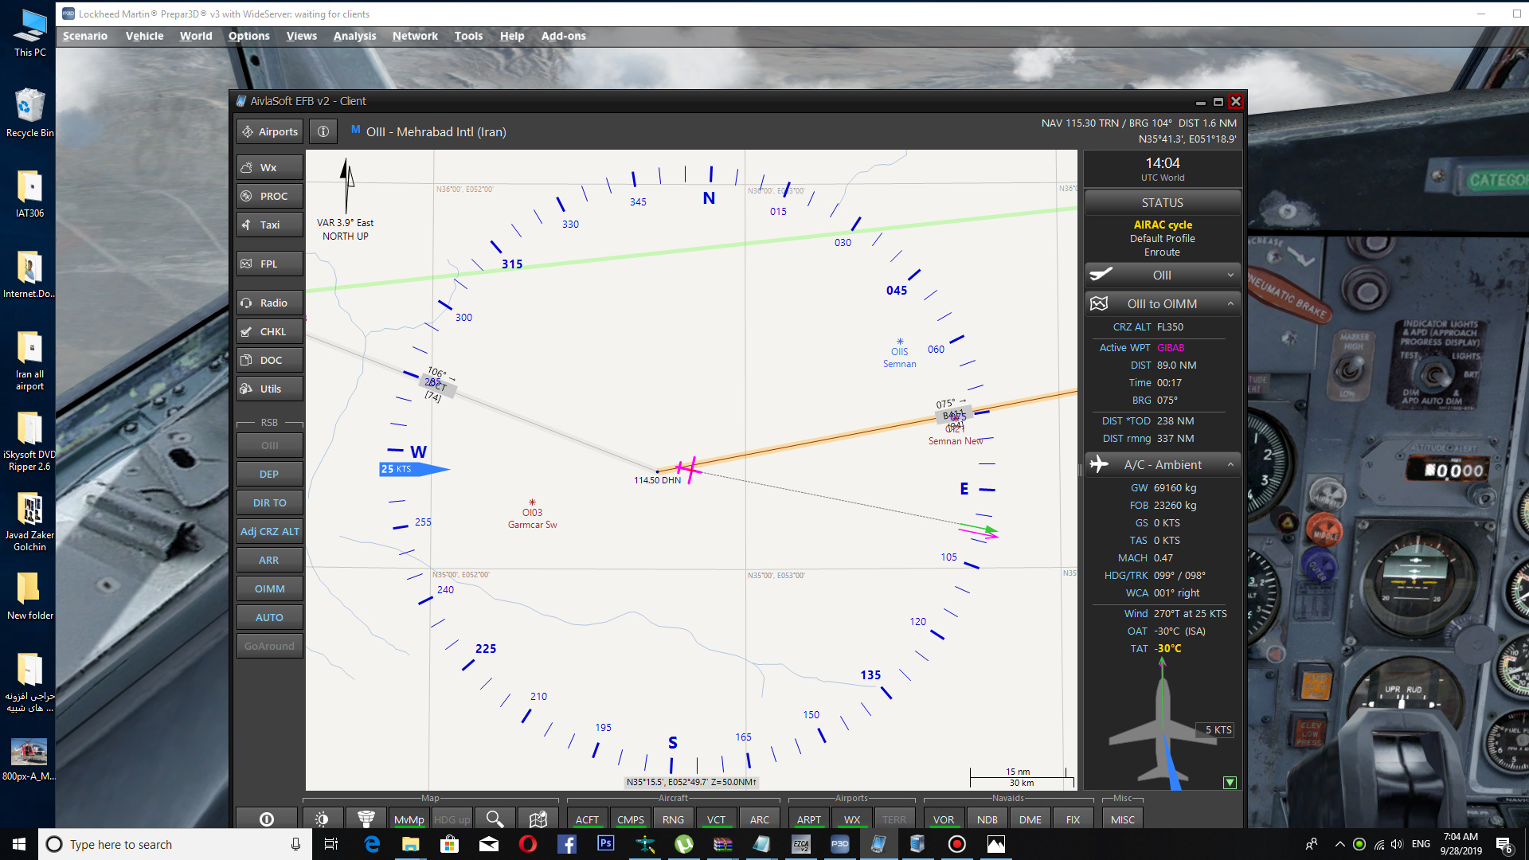Image resolution: width=1529 pixels, height=860 pixels.
Task: Toggle NDB navaids layer
Action: pos(987,819)
